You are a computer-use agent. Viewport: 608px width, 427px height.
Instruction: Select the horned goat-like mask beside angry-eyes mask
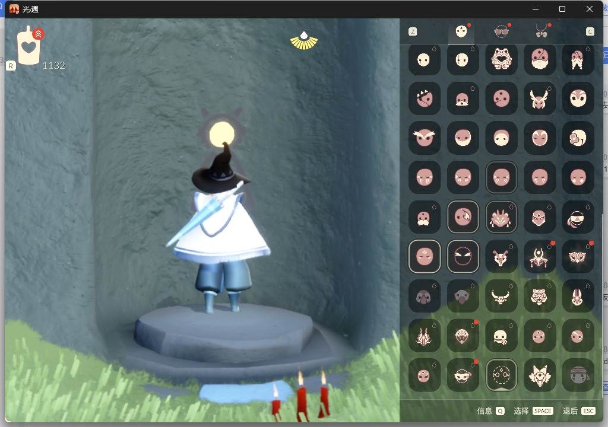[x=501, y=257]
